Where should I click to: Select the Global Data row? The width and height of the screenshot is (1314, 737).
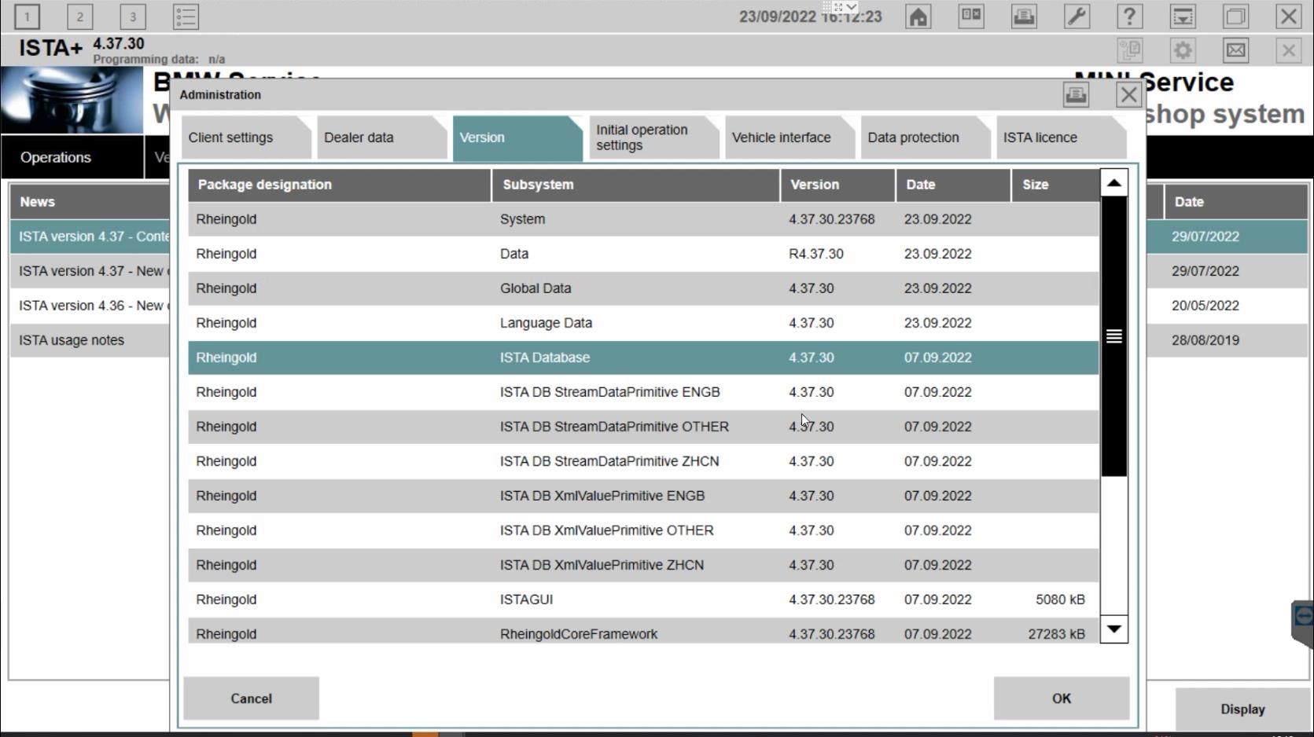643,288
